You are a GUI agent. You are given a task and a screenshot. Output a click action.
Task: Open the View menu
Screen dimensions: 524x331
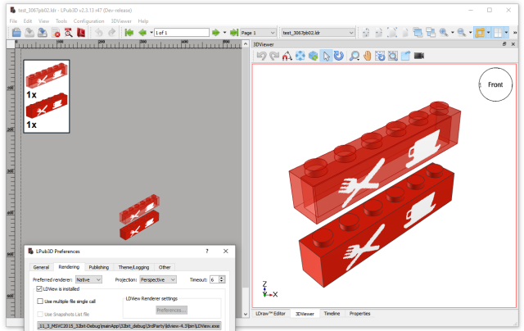tap(43, 20)
